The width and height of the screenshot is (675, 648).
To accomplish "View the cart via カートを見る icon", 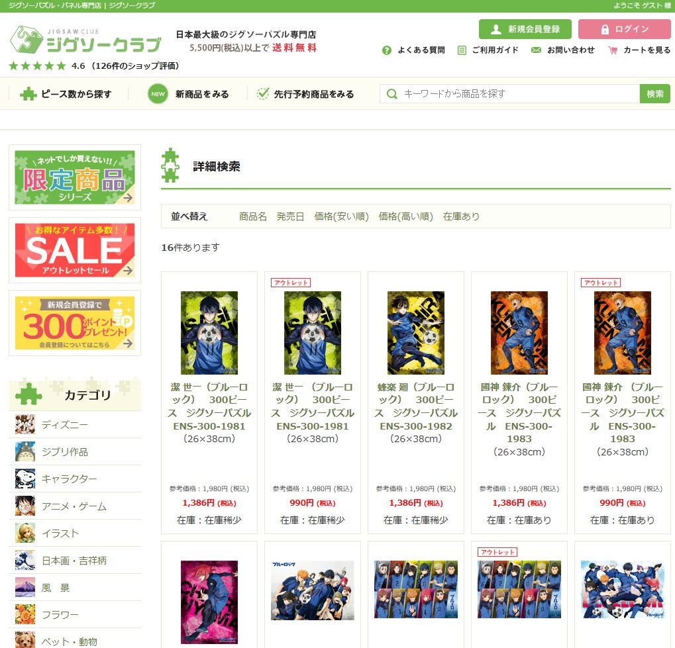I will [612, 50].
